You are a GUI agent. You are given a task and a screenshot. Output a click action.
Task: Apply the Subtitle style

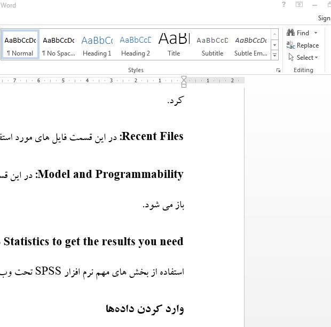[212, 44]
